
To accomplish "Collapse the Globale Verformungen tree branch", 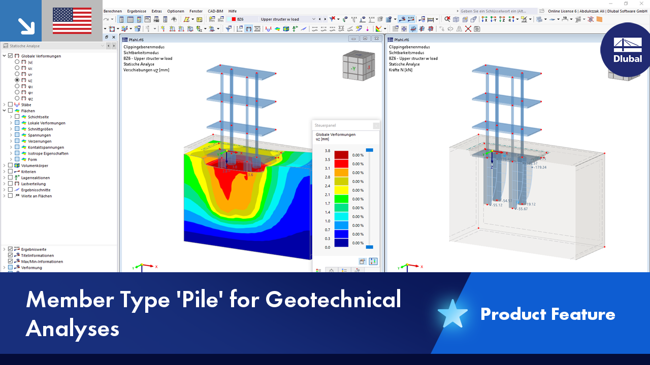I will click(x=4, y=56).
